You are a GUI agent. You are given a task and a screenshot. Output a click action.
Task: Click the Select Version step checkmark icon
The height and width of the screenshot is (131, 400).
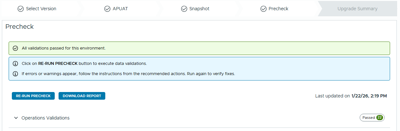pyautogui.click(x=20, y=9)
